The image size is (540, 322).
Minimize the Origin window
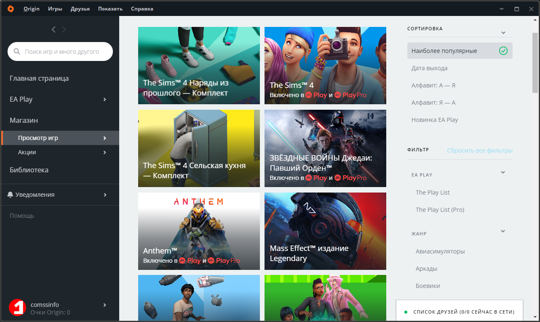pos(501,9)
